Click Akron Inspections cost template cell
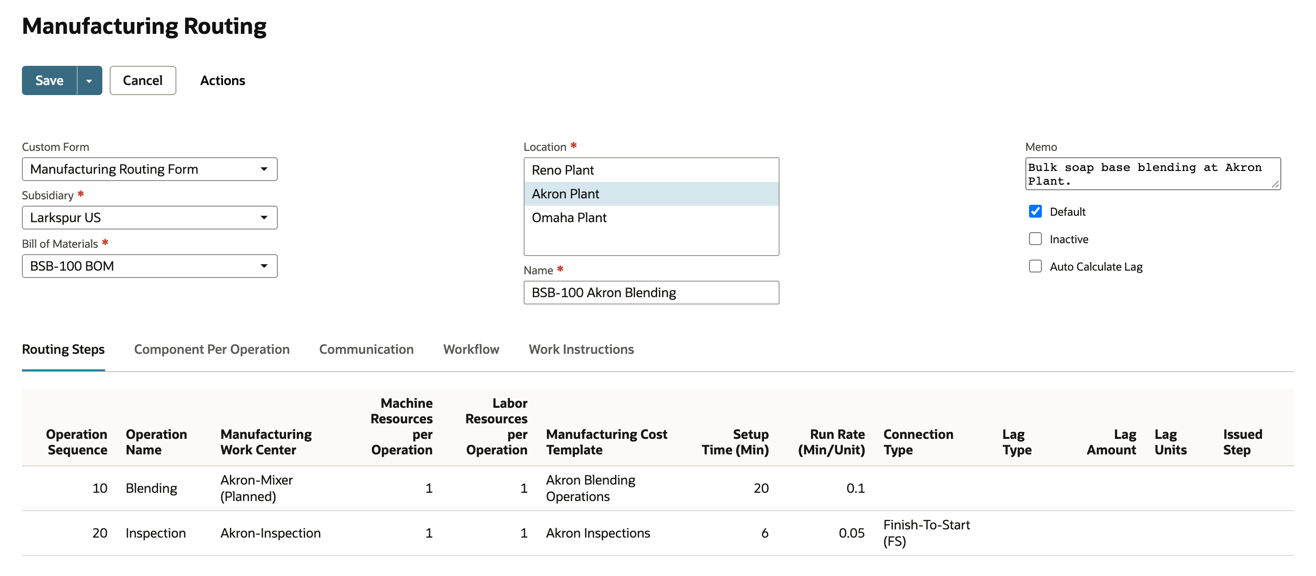Image resolution: width=1316 pixels, height=576 pixels. pyautogui.click(x=598, y=533)
